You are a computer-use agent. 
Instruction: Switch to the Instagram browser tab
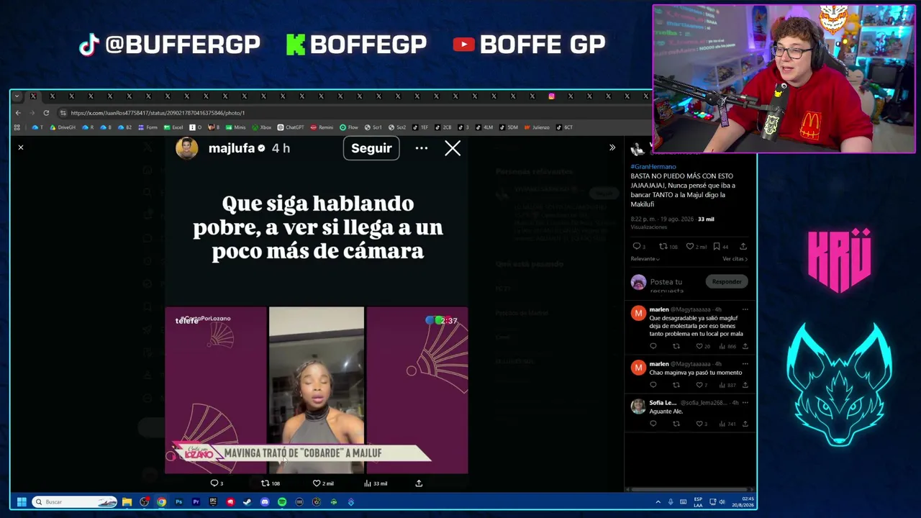click(x=551, y=96)
